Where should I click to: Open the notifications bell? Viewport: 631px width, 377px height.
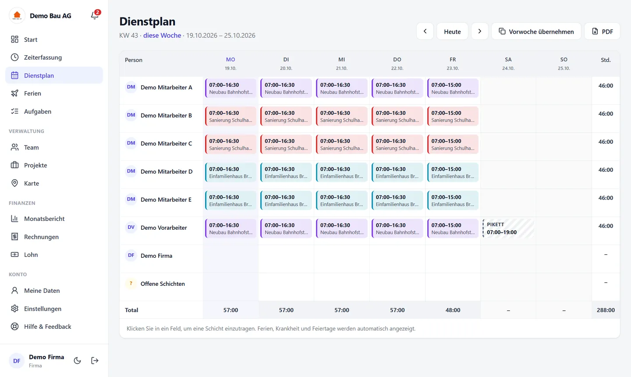coord(95,15)
